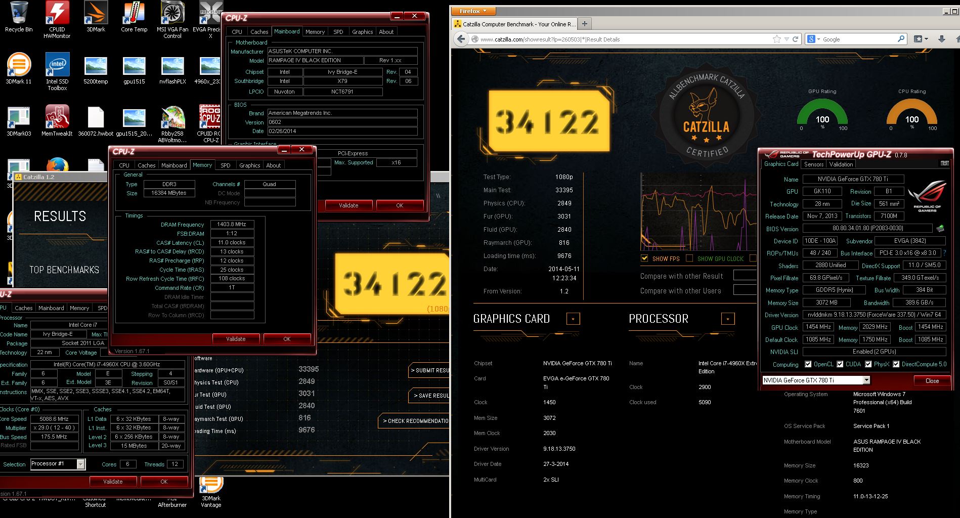Select Sensors tab in GPU-Z
Screen dimensions: 960x518
814,164
